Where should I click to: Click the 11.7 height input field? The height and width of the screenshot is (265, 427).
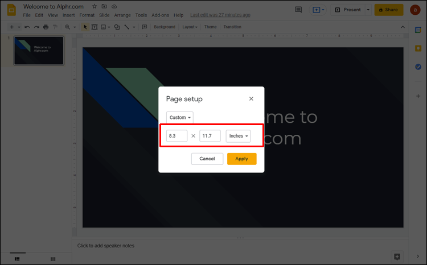click(210, 136)
